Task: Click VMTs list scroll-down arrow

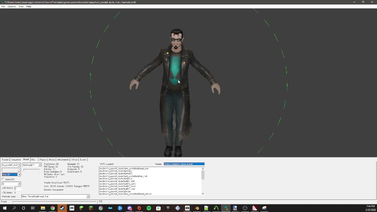Action: pos(203,193)
